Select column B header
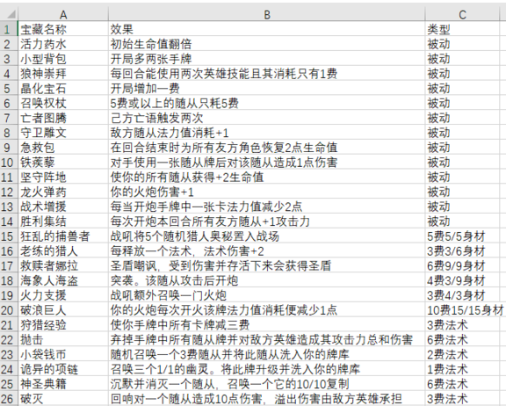 pyautogui.click(x=267, y=15)
